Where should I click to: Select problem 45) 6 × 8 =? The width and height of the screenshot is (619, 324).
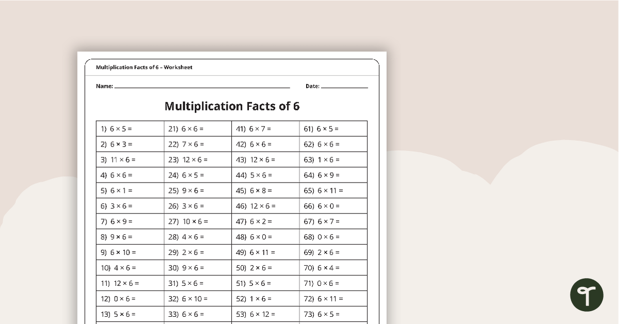[x=254, y=190]
